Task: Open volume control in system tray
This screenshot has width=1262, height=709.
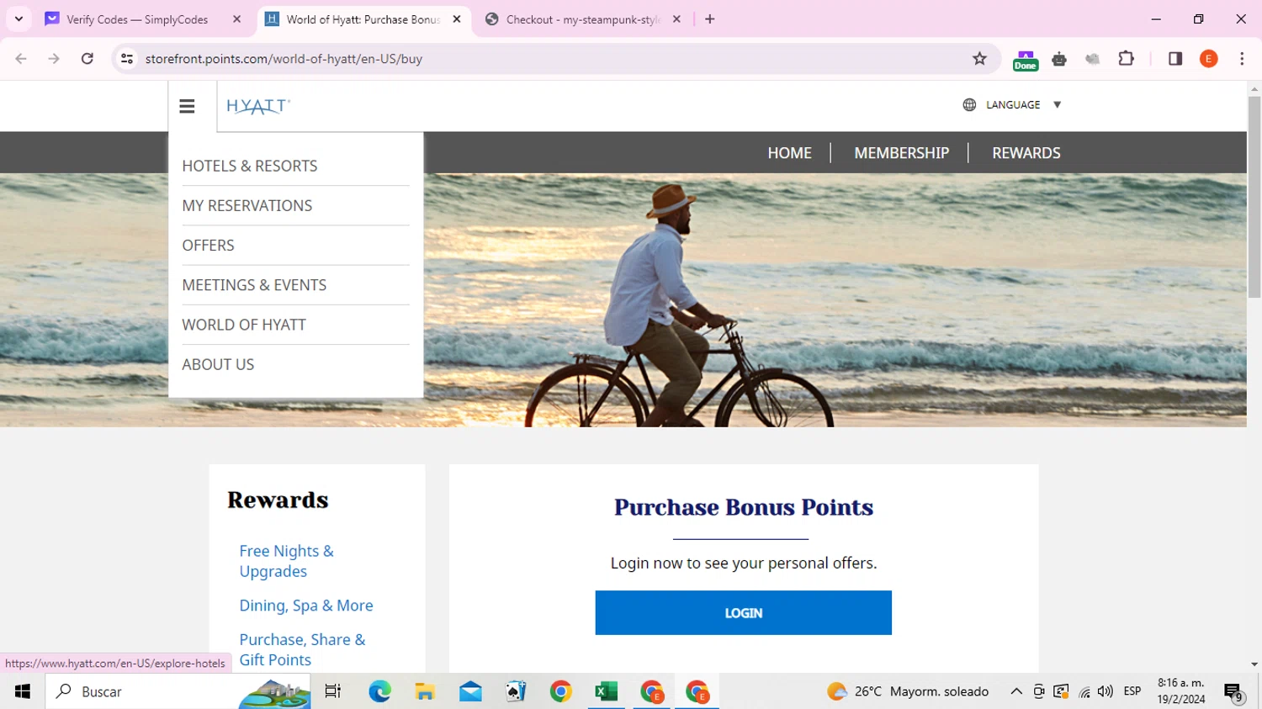Action: coord(1106,691)
